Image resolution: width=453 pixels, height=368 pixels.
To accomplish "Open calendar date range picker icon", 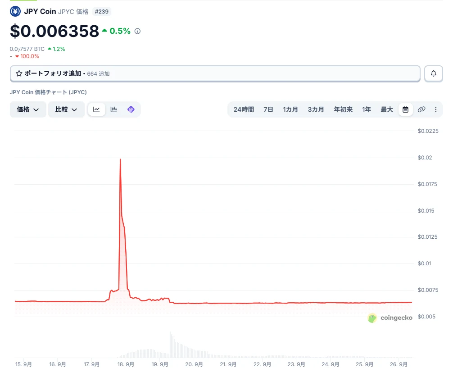I will pos(405,109).
